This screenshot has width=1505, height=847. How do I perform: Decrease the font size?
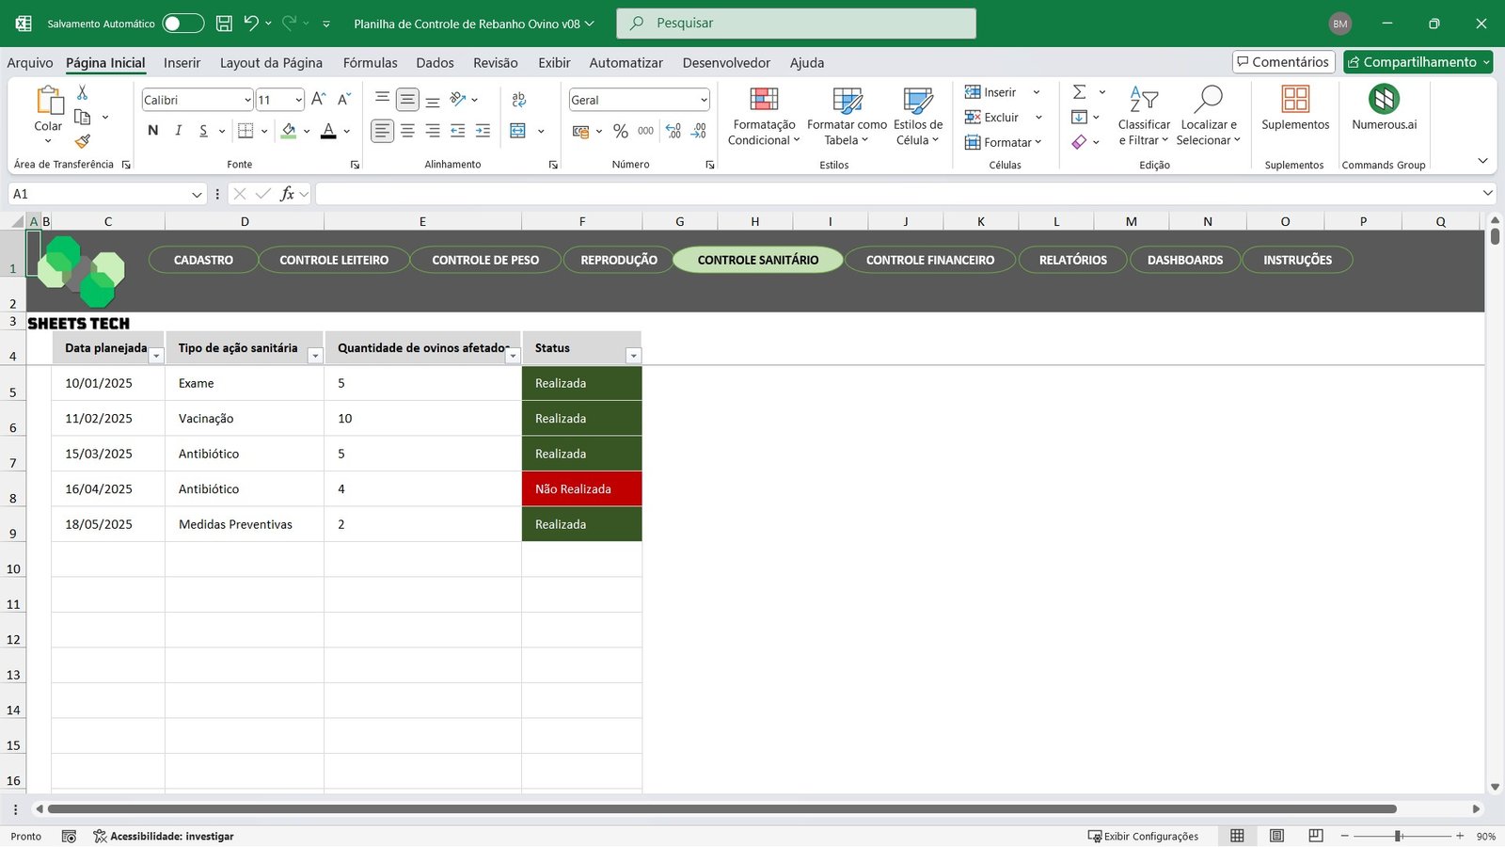(x=344, y=100)
